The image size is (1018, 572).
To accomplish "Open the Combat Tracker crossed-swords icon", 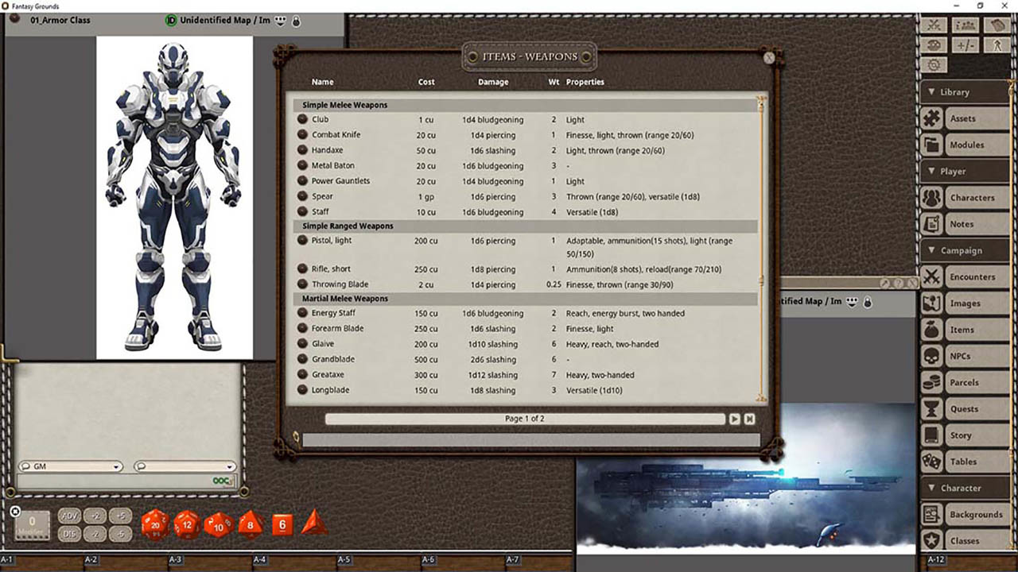I will click(x=934, y=25).
